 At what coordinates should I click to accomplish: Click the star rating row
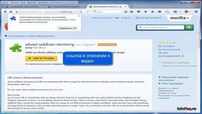click(x=167, y=43)
